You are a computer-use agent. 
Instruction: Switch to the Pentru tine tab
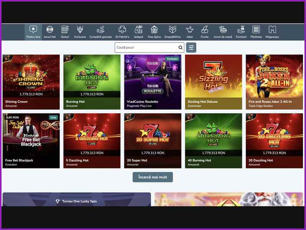33,32
